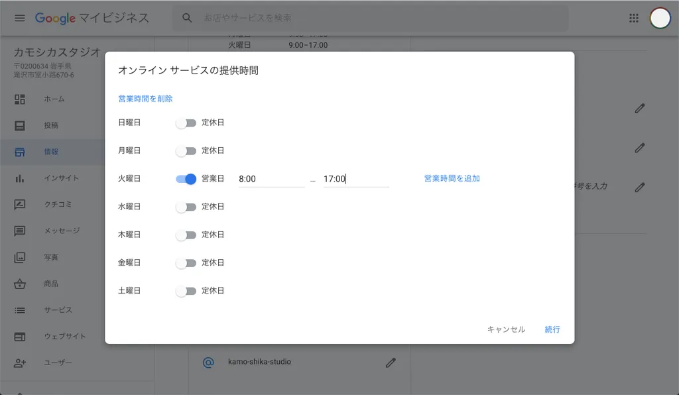Select ユーザー in the sidebar
The height and width of the screenshot is (395, 679).
point(58,363)
